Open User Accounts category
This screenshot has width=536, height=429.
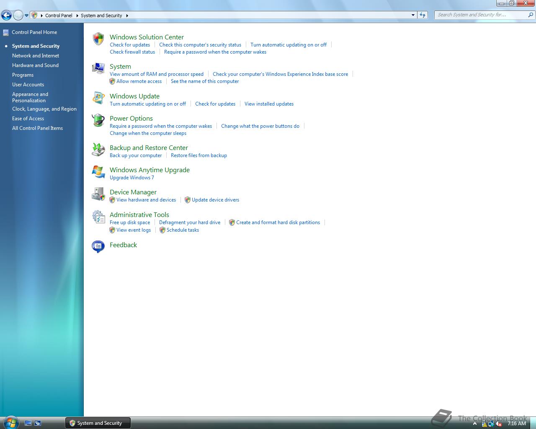point(28,85)
